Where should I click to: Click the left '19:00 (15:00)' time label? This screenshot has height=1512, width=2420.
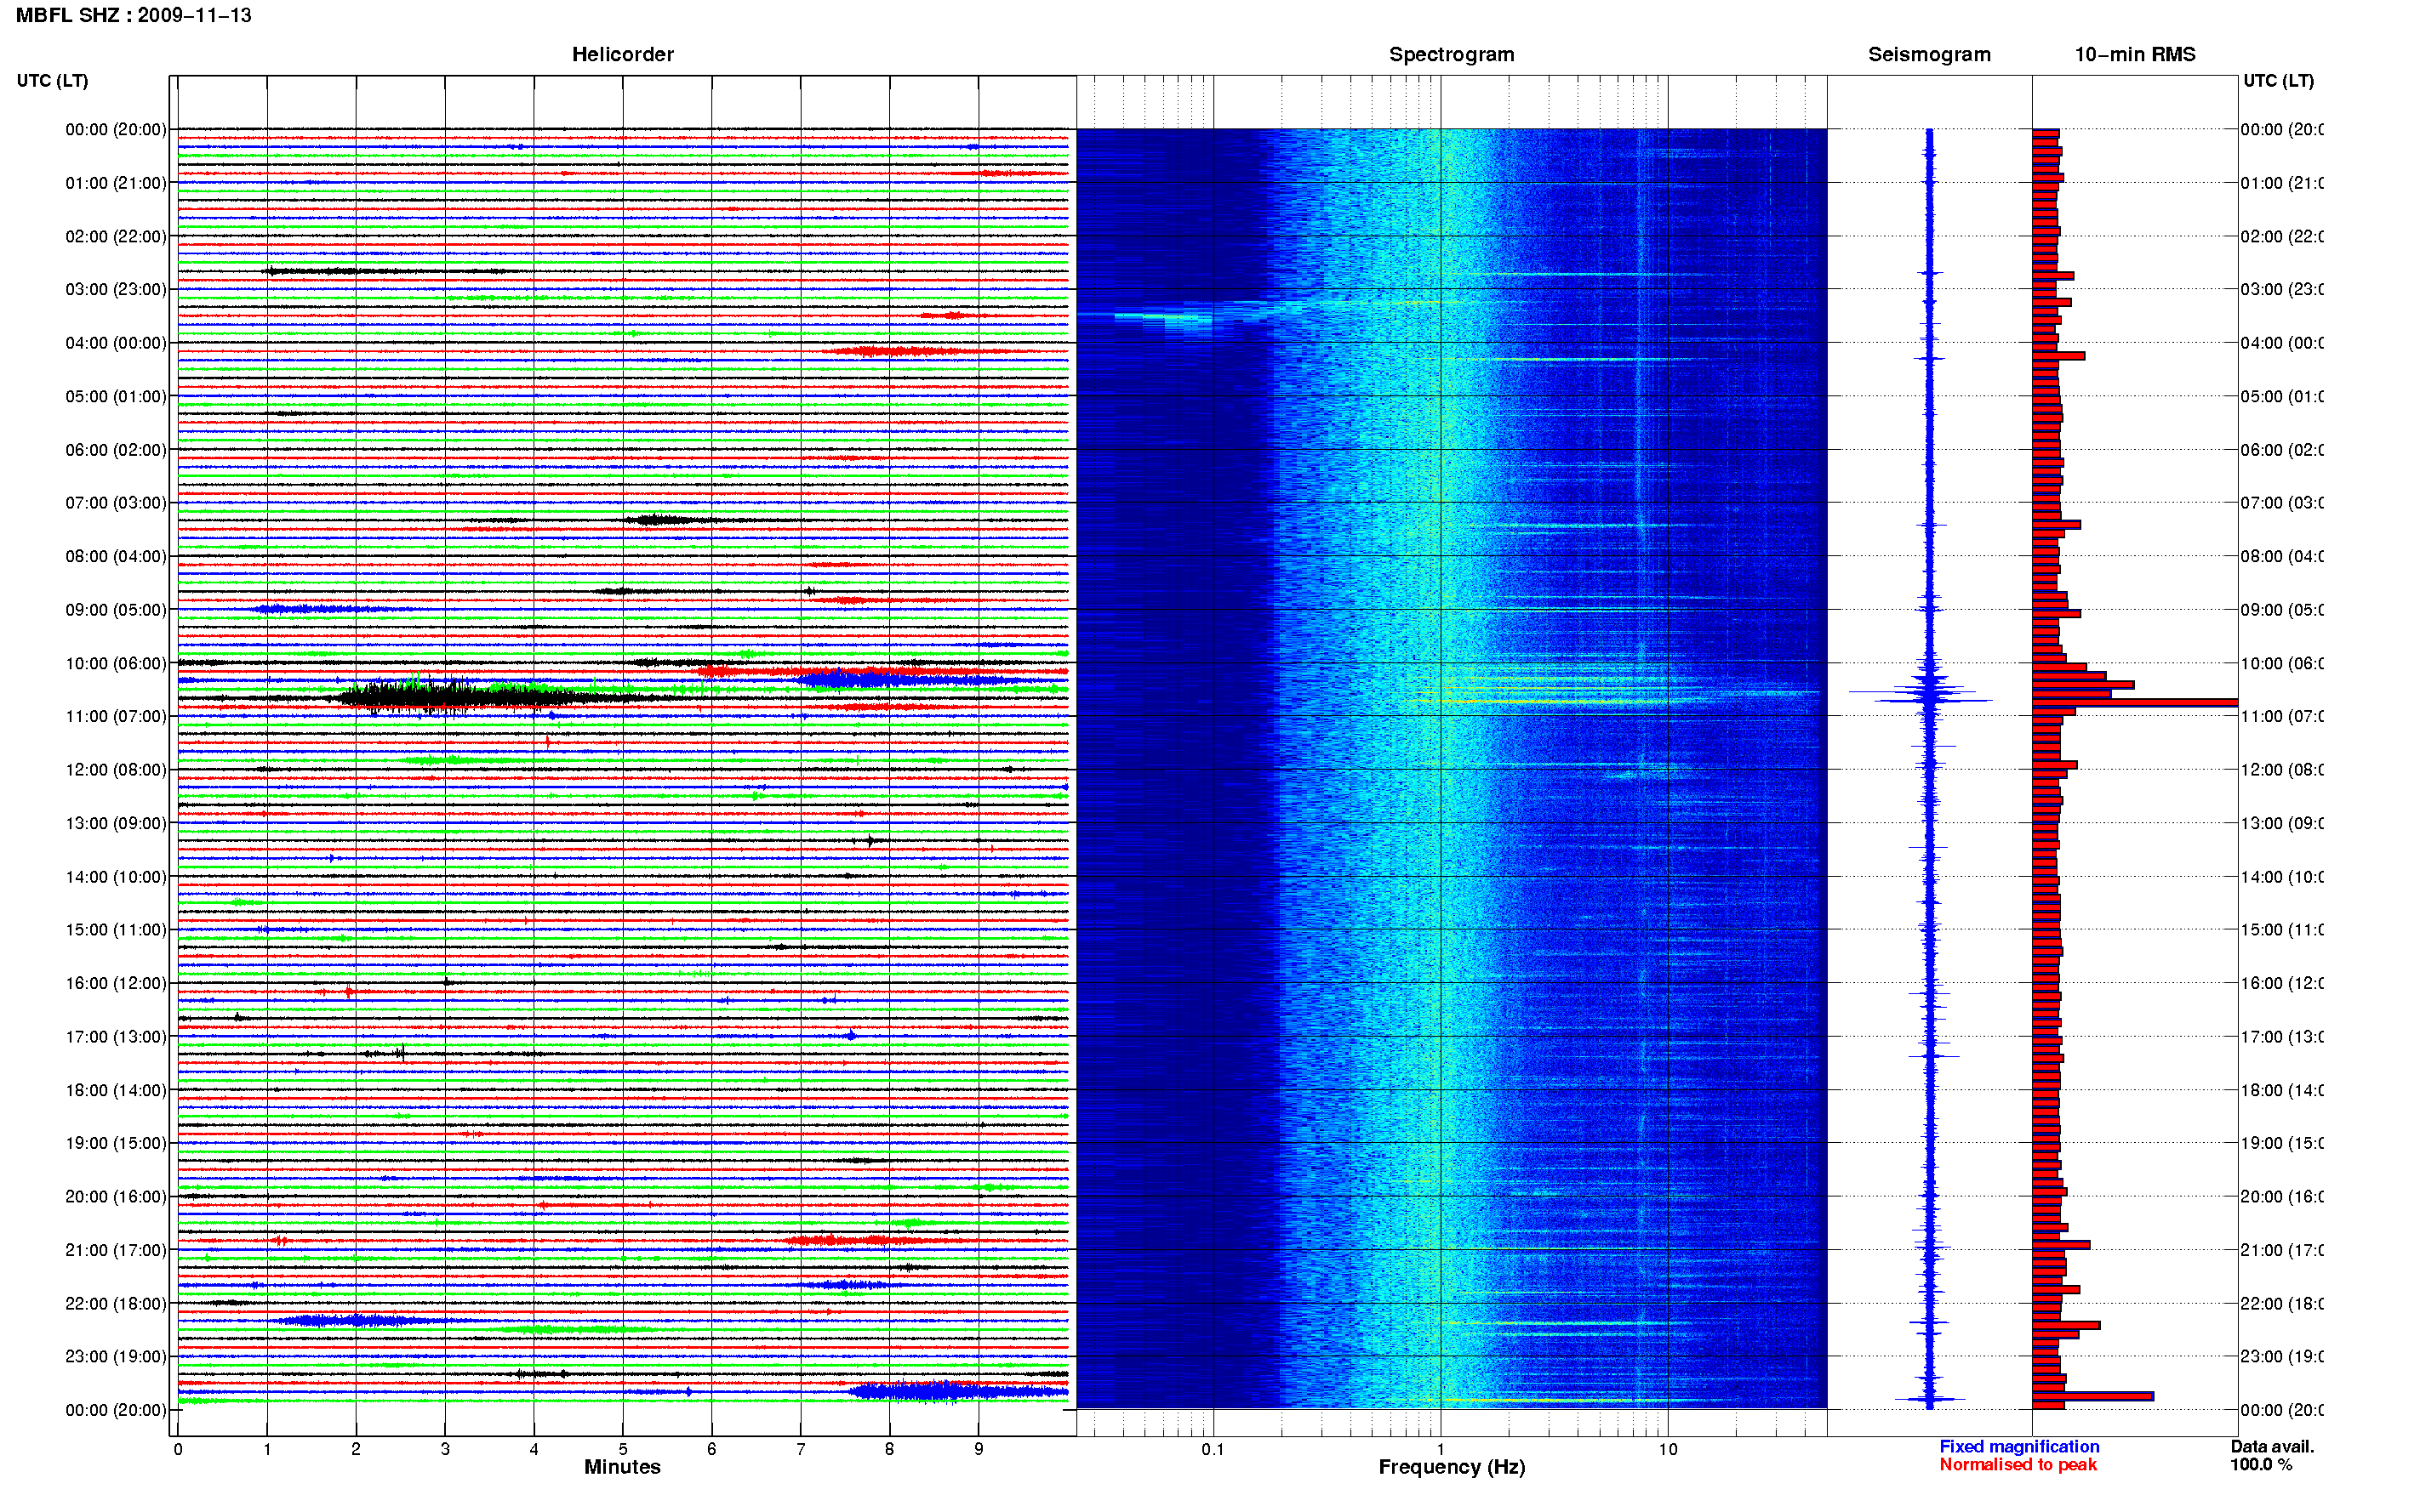click(116, 1142)
